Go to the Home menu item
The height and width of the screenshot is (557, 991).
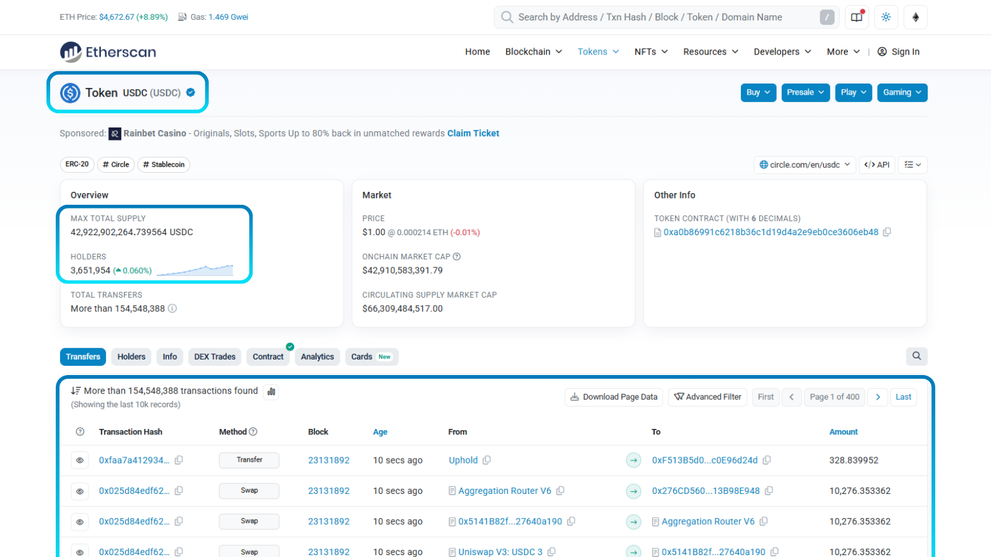tap(478, 52)
